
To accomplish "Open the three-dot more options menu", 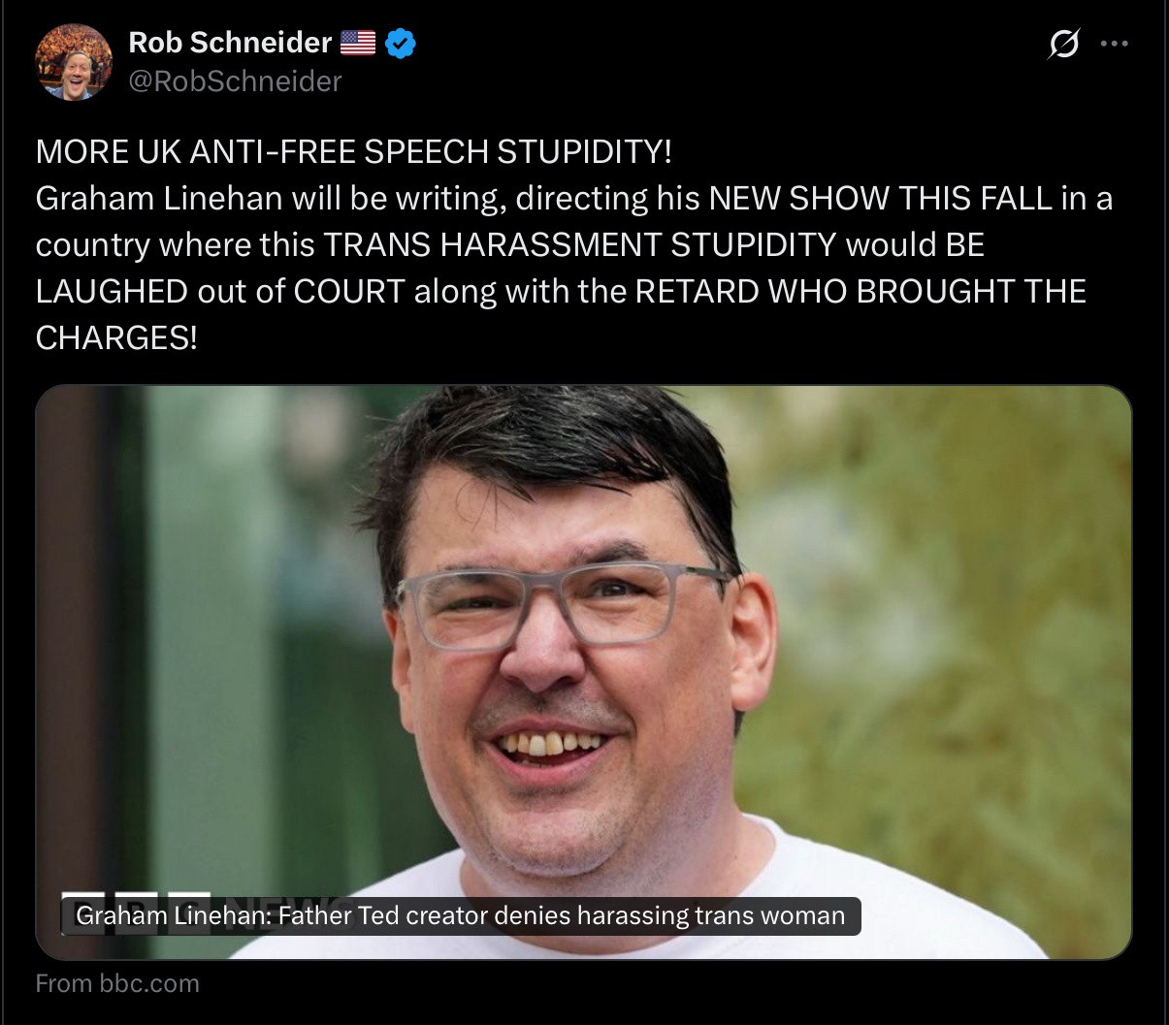I will [x=1115, y=44].
